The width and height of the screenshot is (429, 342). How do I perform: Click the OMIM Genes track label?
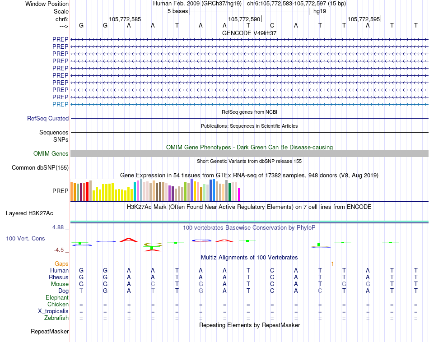(x=51, y=154)
